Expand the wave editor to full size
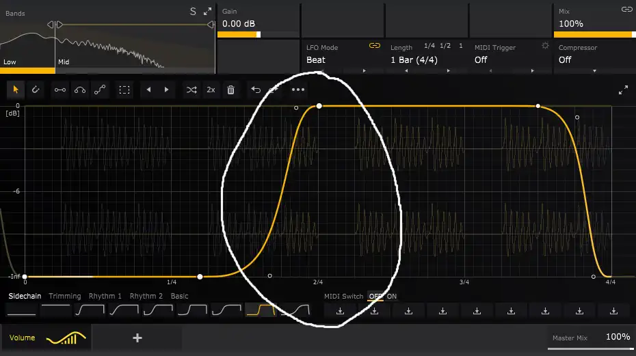 pos(623,90)
